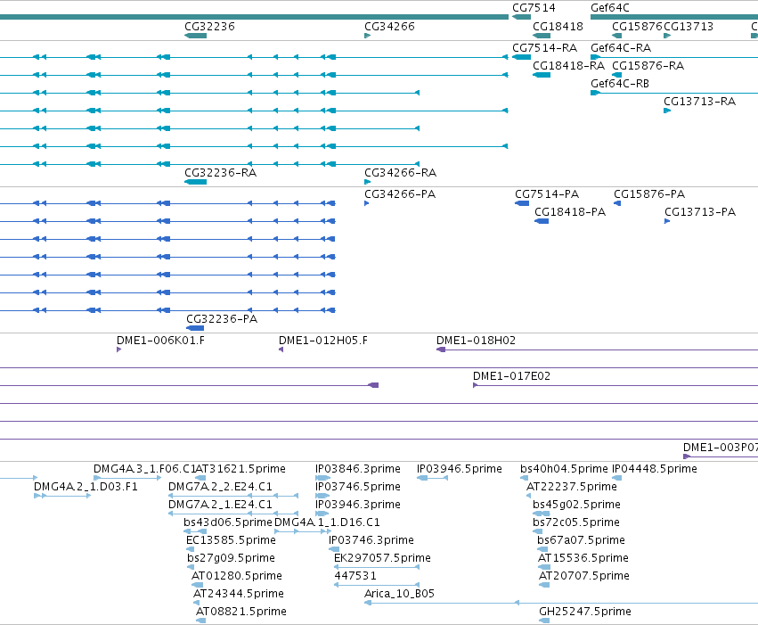Image resolution: width=758 pixels, height=625 pixels.
Task: Click the CG34266-PA protein label
Action: 400,194
